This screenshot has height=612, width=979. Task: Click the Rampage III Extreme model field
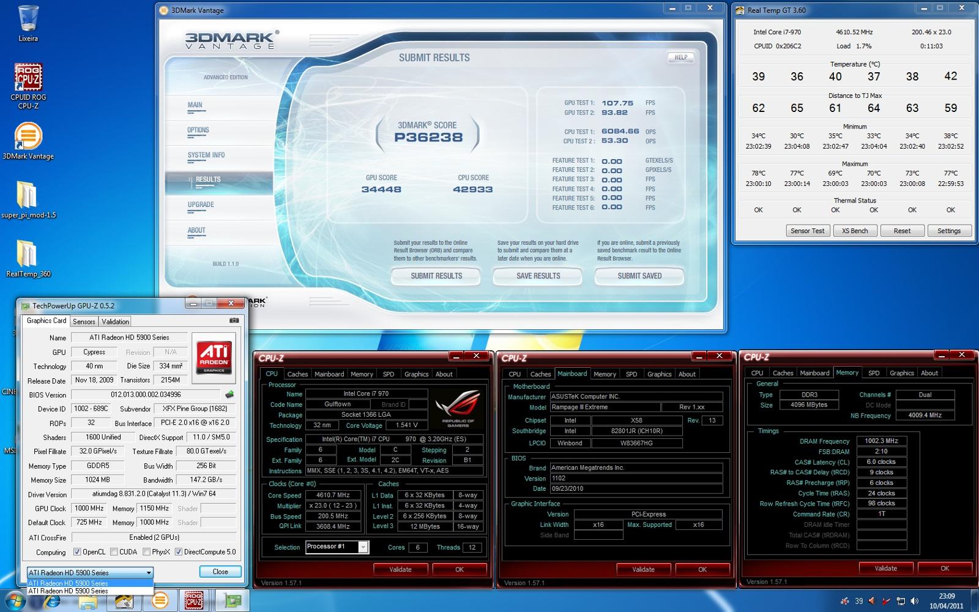pyautogui.click(x=605, y=407)
